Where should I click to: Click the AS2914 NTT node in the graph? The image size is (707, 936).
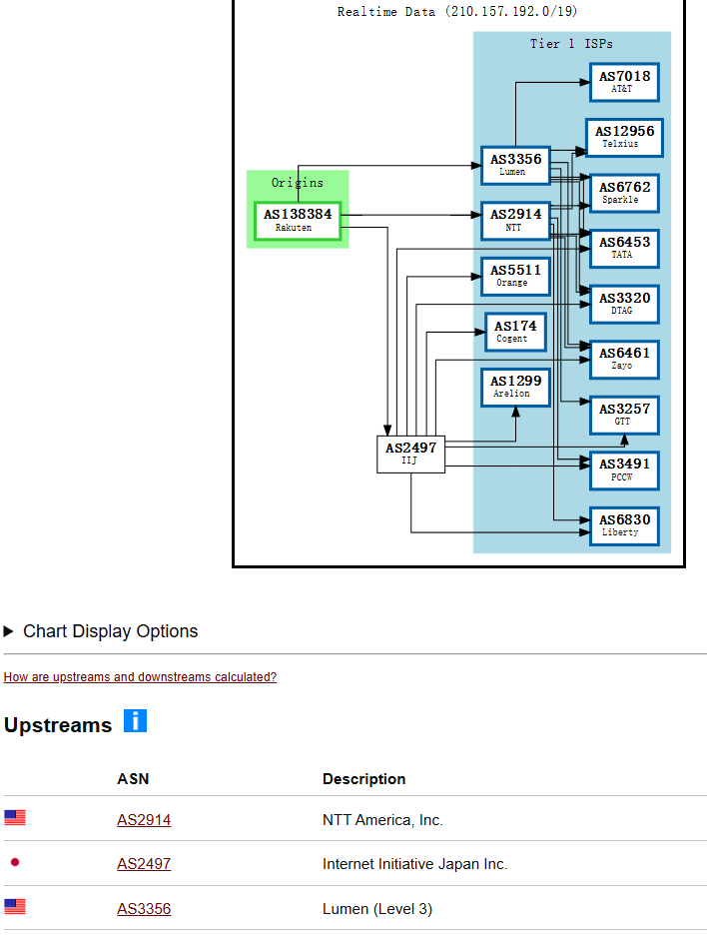pyautogui.click(x=515, y=221)
